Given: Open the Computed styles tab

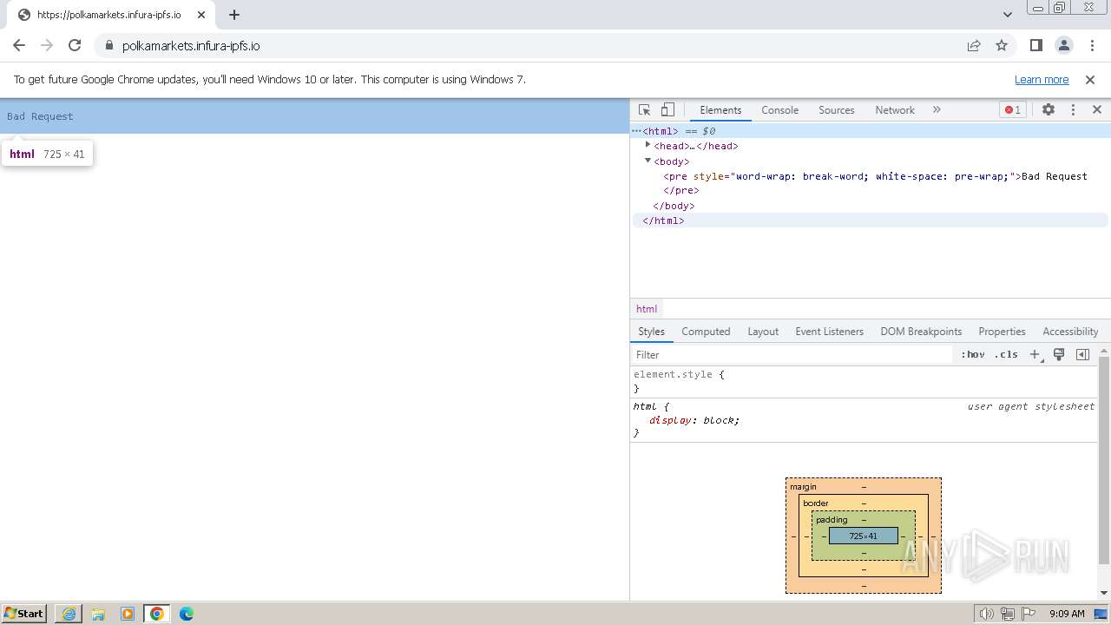Looking at the screenshot, I should pyautogui.click(x=706, y=332).
